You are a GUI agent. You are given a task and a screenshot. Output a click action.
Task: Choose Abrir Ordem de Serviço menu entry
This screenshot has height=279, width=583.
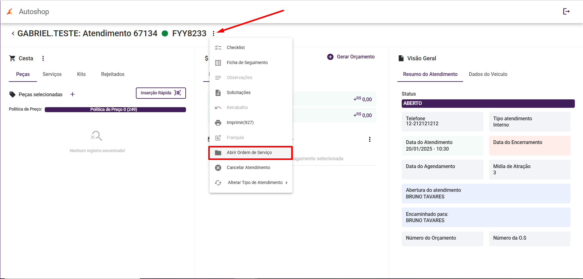click(x=249, y=152)
